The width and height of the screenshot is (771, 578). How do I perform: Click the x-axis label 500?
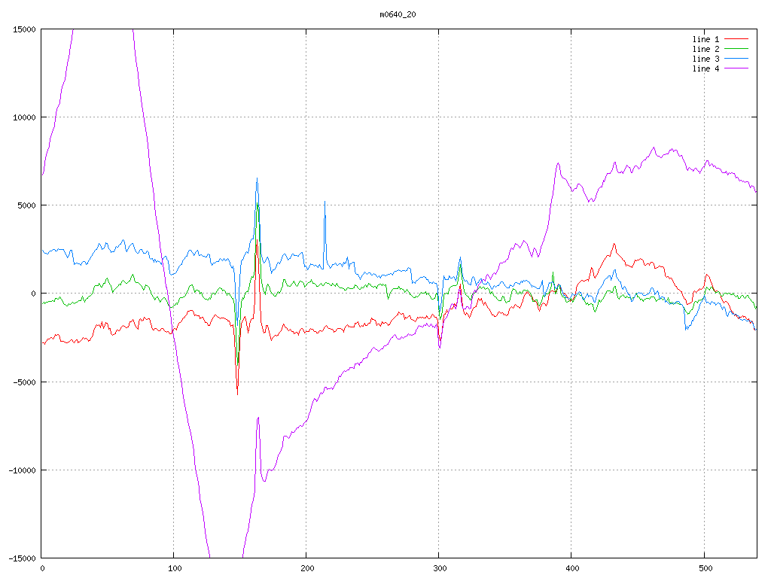(x=705, y=569)
